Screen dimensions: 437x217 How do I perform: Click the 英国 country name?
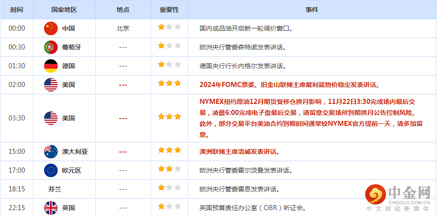pyautogui.click(x=68, y=208)
